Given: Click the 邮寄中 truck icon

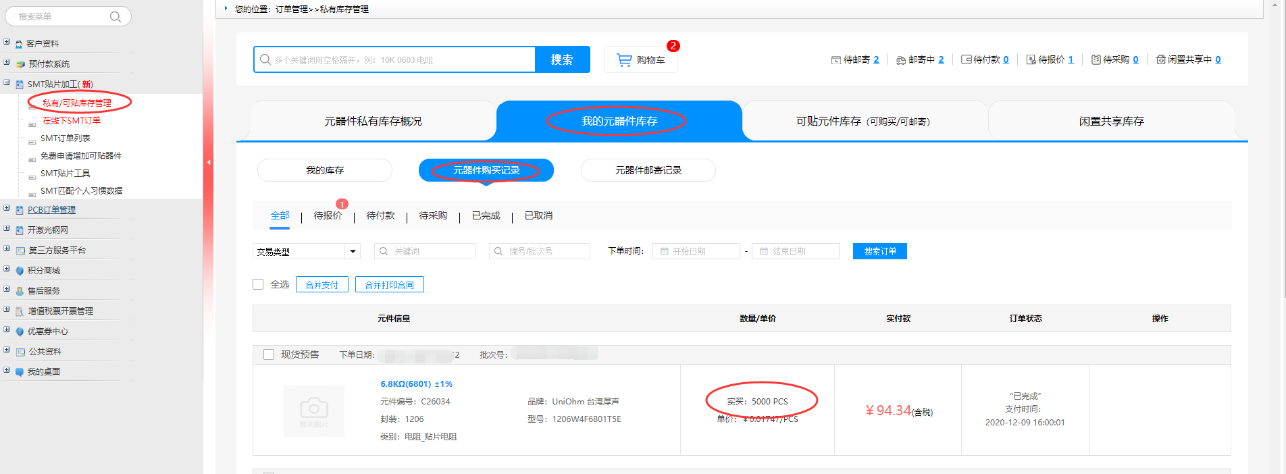Looking at the screenshot, I should tap(900, 60).
